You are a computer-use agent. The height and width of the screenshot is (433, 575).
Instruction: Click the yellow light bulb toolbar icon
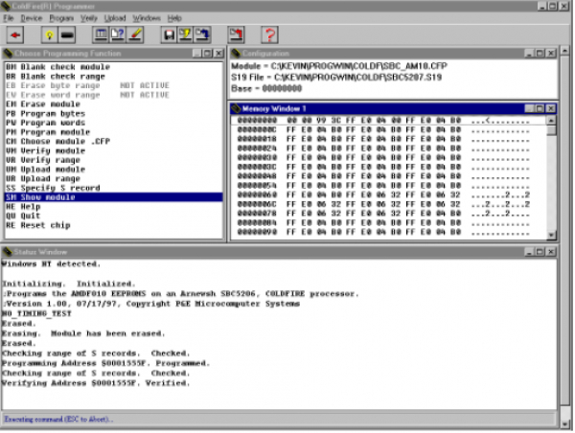click(x=48, y=35)
